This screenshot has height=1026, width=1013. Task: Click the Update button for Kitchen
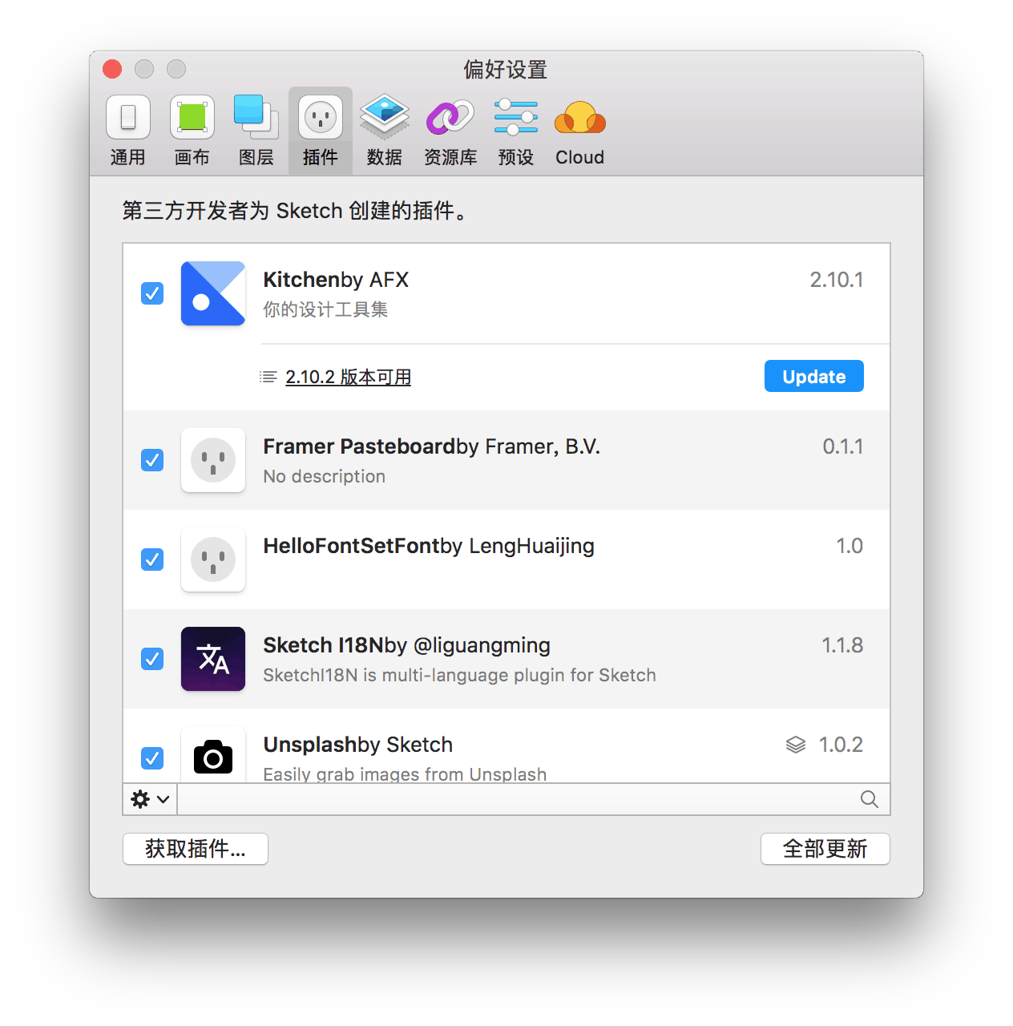(813, 377)
